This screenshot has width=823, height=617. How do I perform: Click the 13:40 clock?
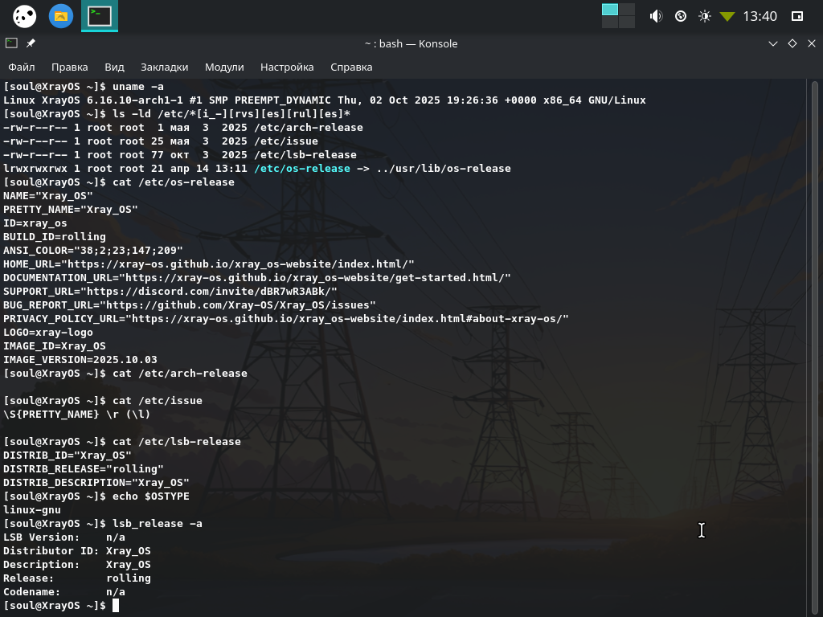tap(760, 16)
